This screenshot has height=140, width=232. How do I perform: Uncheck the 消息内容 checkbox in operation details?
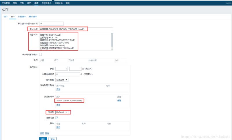click(x=57, y=118)
